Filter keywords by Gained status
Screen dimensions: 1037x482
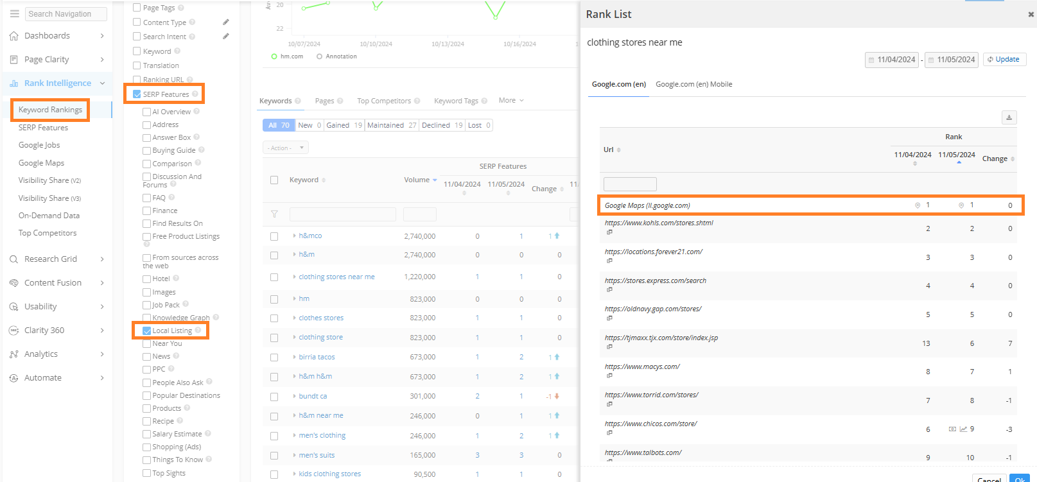click(x=344, y=126)
